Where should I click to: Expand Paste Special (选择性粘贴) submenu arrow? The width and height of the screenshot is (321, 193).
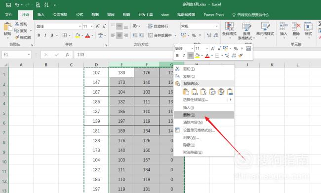231,99
